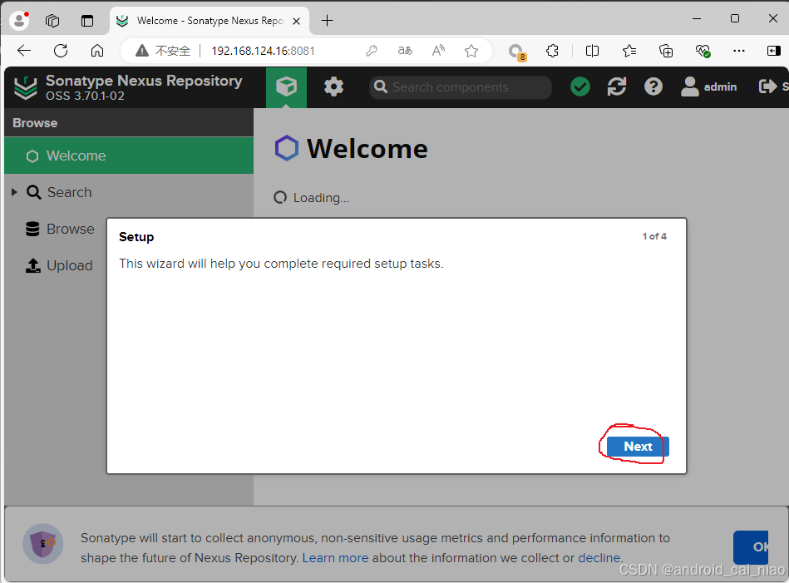Click the Next button in Setup wizard
This screenshot has width=789, height=583.
coord(638,446)
